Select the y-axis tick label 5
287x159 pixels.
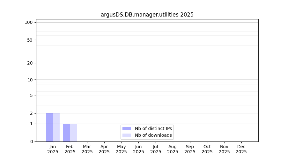pos(31,95)
